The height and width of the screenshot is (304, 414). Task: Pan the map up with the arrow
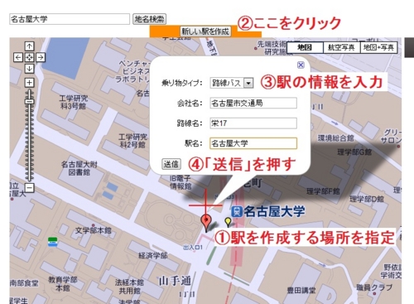[29, 46]
